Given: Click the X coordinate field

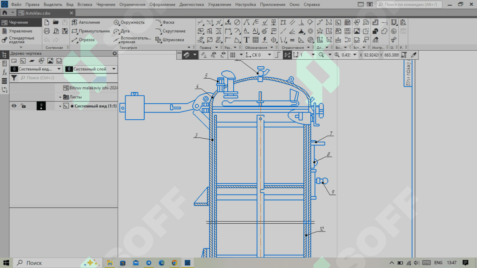Looking at the screenshot, I should click(x=371, y=55).
